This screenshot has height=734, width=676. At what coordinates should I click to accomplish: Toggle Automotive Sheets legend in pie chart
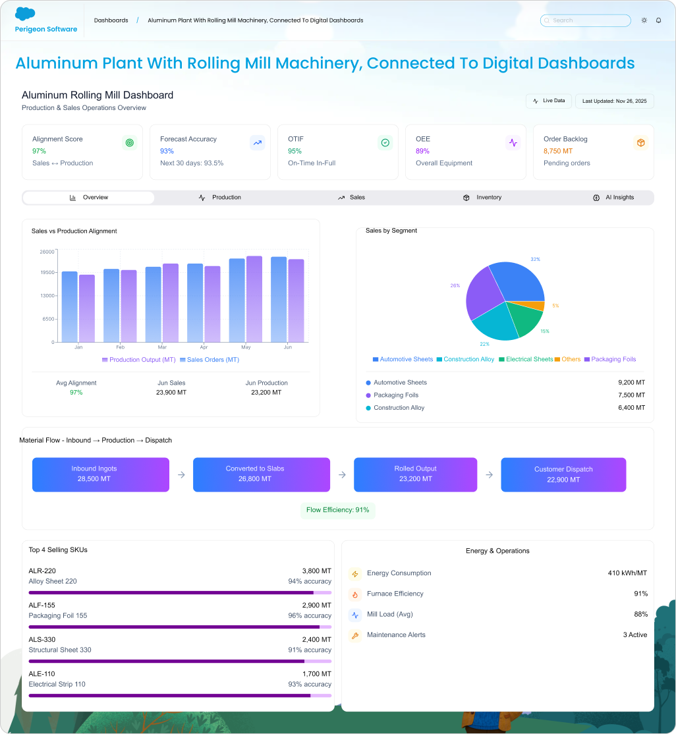403,359
